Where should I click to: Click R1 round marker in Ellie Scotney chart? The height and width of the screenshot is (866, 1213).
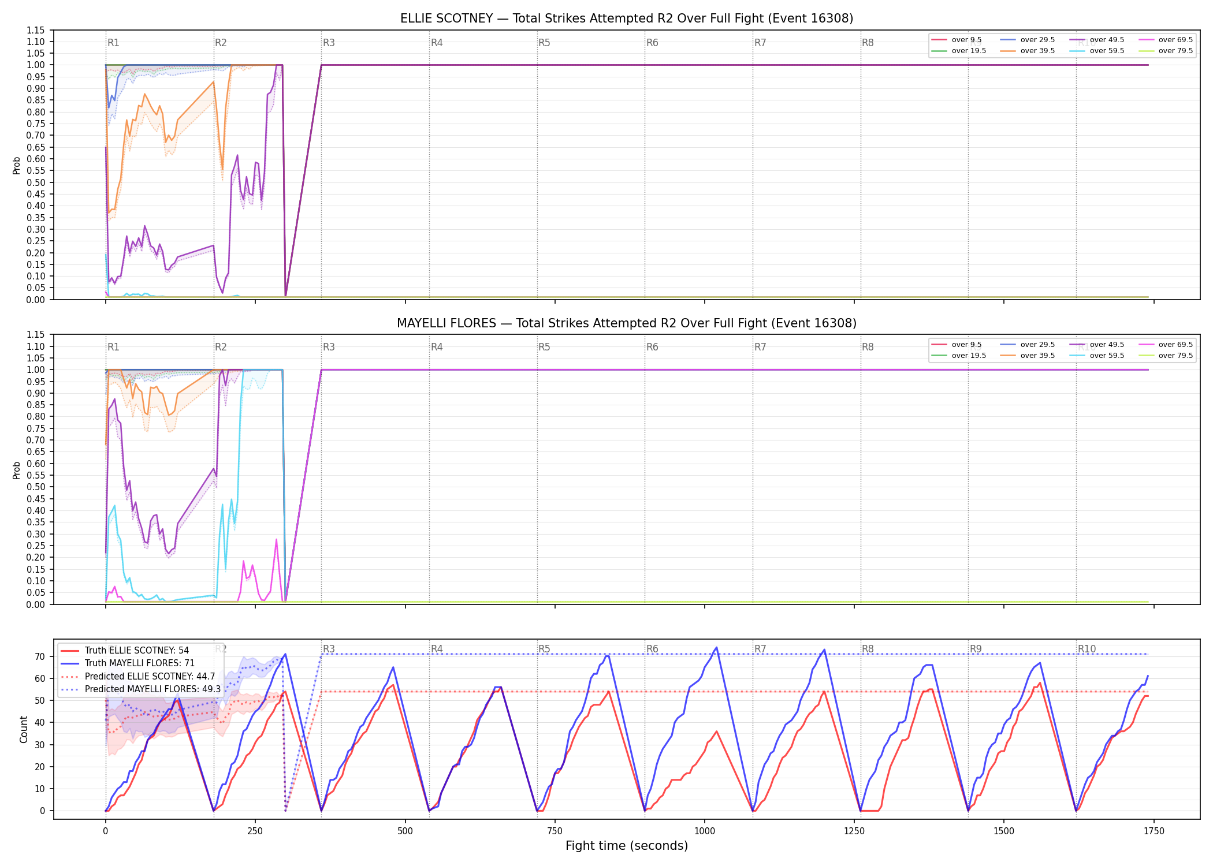click(113, 43)
